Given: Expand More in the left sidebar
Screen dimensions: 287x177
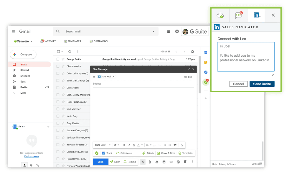Looking at the screenshot, I should coord(23,93).
